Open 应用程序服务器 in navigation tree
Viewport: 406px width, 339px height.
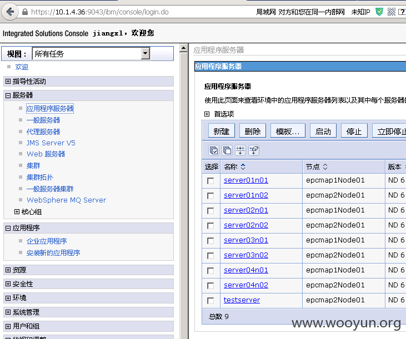[x=50, y=108]
